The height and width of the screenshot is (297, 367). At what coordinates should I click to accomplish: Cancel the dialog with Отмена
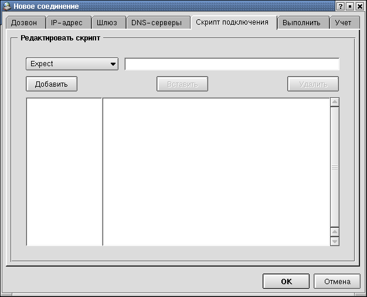coord(337,281)
